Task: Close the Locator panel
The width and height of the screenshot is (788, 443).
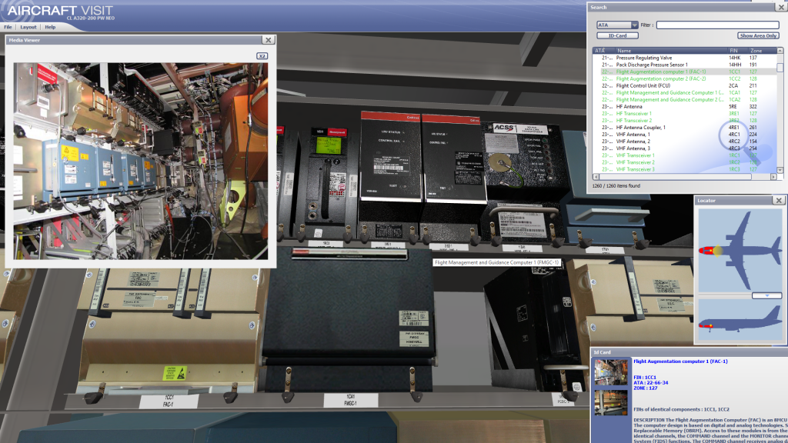Action: 779,201
